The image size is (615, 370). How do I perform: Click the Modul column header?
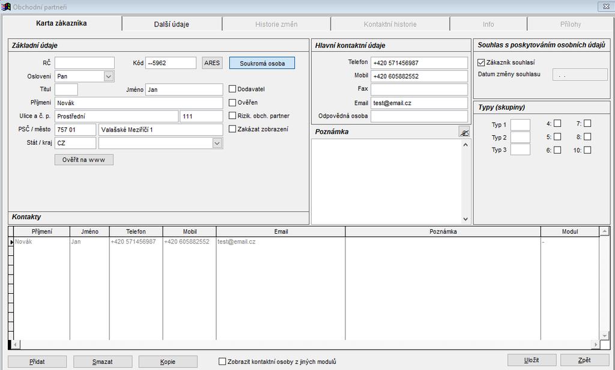pos(570,231)
